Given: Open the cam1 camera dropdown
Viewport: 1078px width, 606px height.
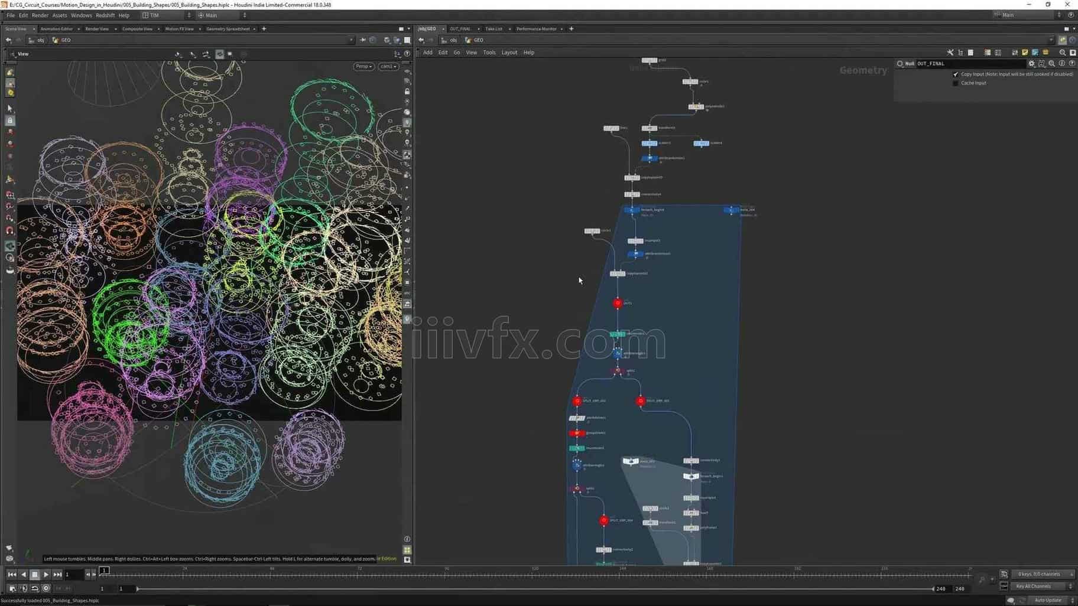Looking at the screenshot, I should click(x=388, y=66).
